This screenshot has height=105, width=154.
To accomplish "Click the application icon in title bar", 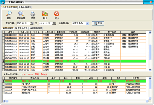I will (x=3, y=2).
